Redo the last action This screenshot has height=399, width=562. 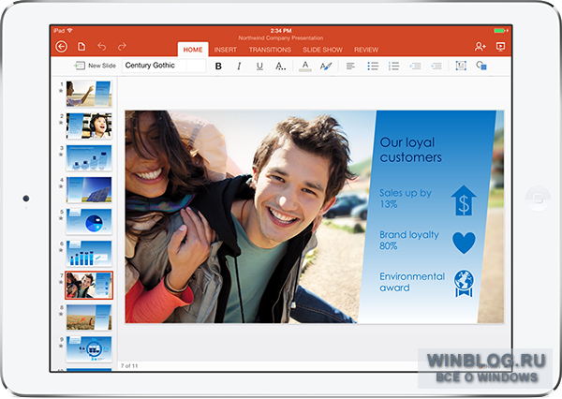pyautogui.click(x=122, y=47)
